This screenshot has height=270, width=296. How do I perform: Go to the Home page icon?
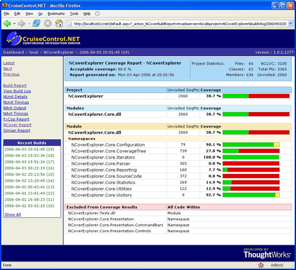[59, 24]
